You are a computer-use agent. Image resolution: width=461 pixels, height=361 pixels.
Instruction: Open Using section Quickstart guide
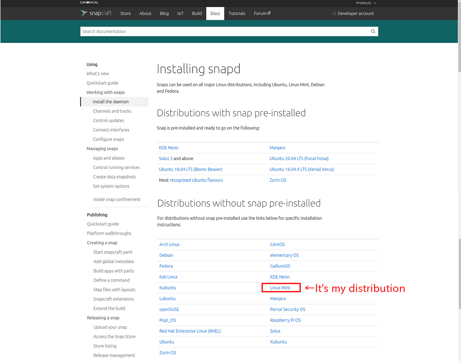pyautogui.click(x=102, y=83)
